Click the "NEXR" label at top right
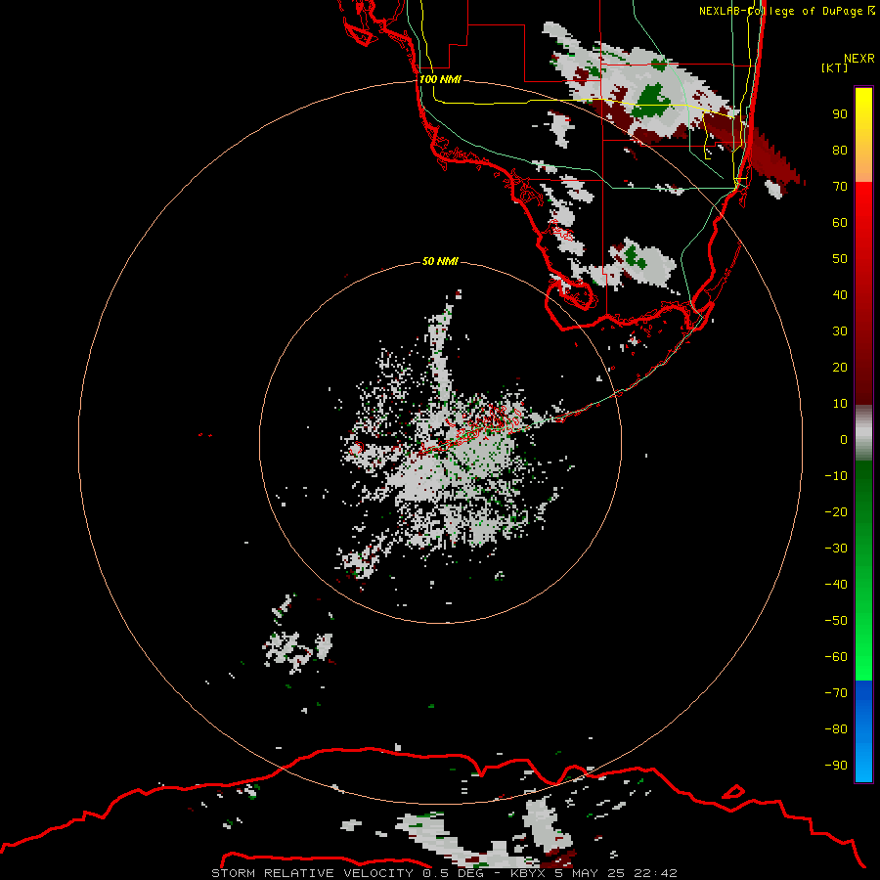The image size is (880, 880). (x=859, y=59)
